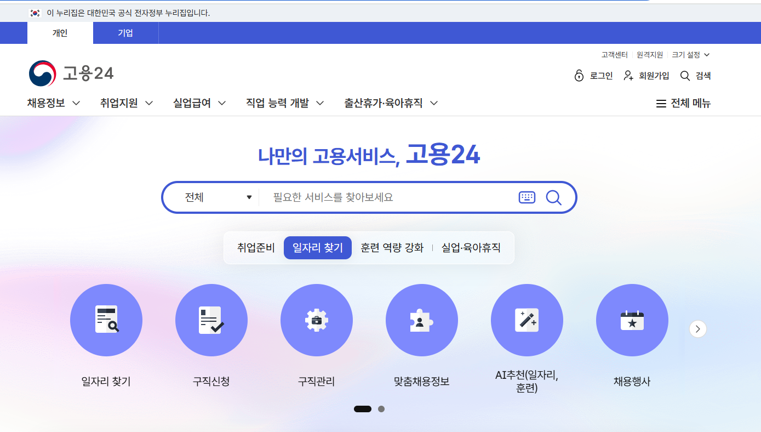Viewport: 761px width, 432px height.
Task: Click the search bar magnifier icon
Action: (554, 197)
